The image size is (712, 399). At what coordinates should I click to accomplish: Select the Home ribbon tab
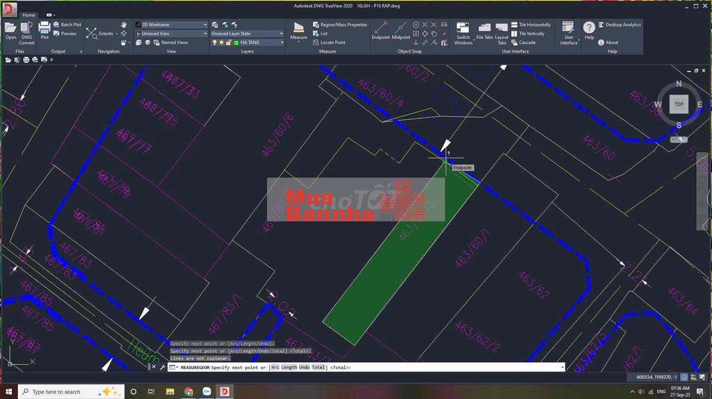point(29,15)
